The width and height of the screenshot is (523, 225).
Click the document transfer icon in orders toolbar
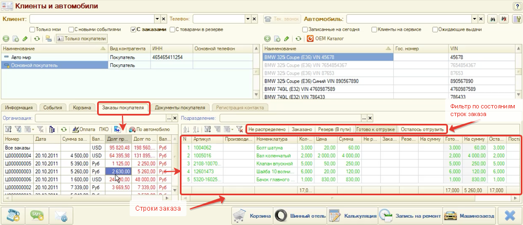(117, 129)
